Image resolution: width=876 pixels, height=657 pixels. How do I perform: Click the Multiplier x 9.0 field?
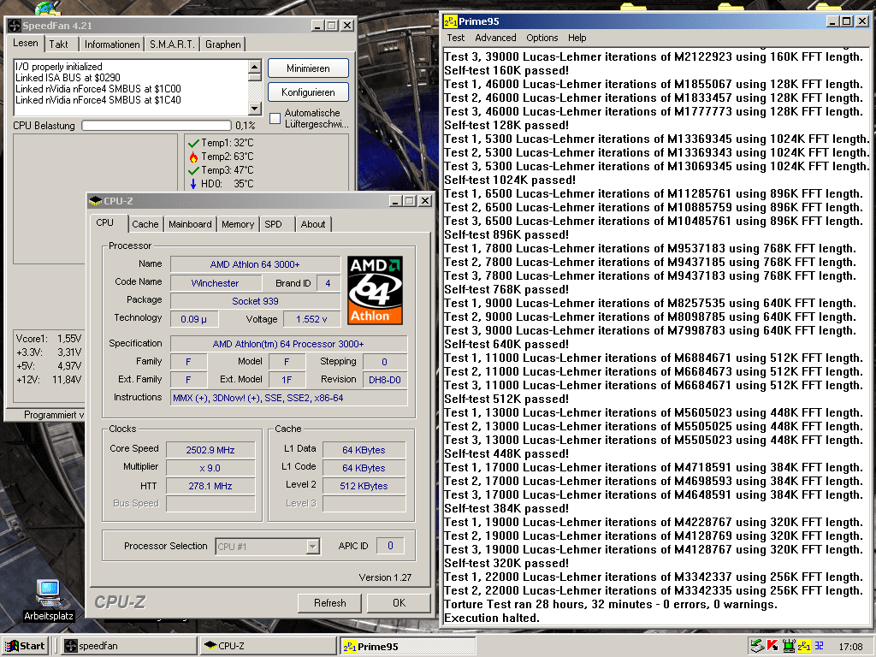[x=210, y=468]
